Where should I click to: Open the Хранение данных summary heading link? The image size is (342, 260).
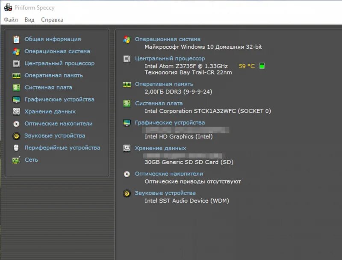click(x=161, y=148)
